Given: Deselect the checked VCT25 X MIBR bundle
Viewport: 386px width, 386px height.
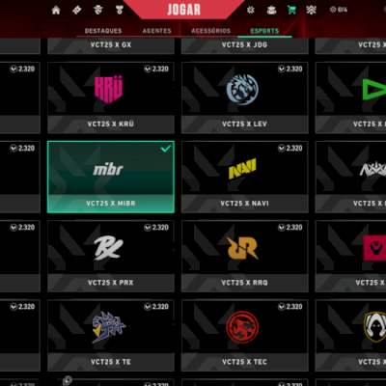Looking at the screenshot, I should pyautogui.click(x=111, y=177).
